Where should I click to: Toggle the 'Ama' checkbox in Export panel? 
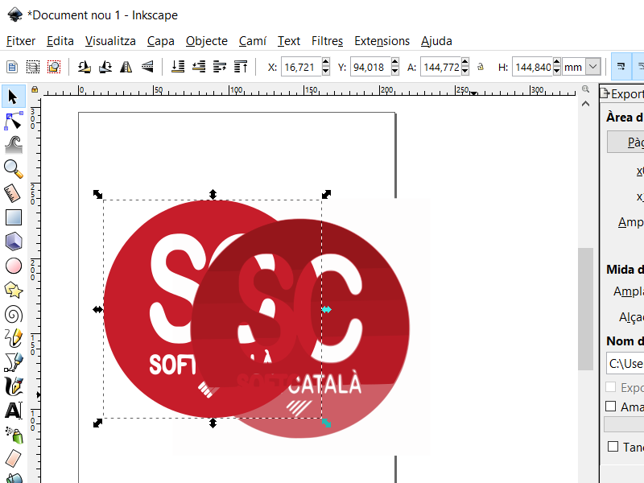pyautogui.click(x=611, y=407)
